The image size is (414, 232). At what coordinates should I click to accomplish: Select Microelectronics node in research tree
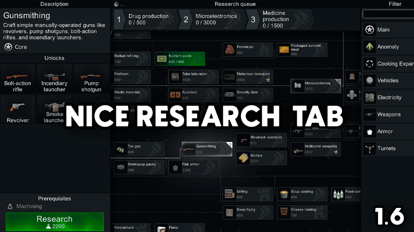pos(315,86)
